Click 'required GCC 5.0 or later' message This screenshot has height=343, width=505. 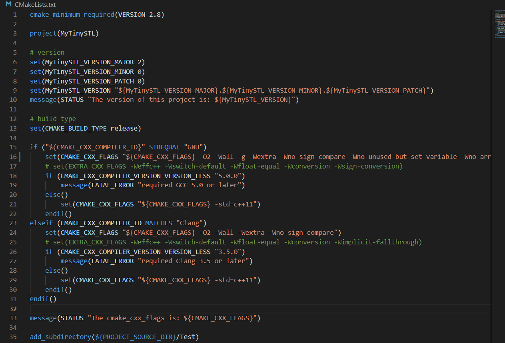(189, 185)
